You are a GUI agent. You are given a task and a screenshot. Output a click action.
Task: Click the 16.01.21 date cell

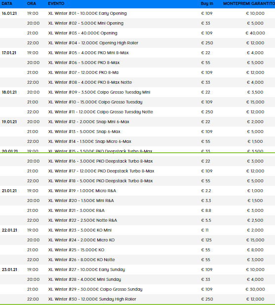[9, 13]
